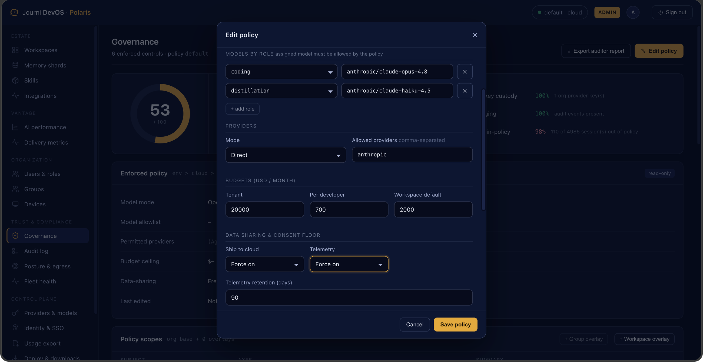Expand the coding role dropdown

281,71
